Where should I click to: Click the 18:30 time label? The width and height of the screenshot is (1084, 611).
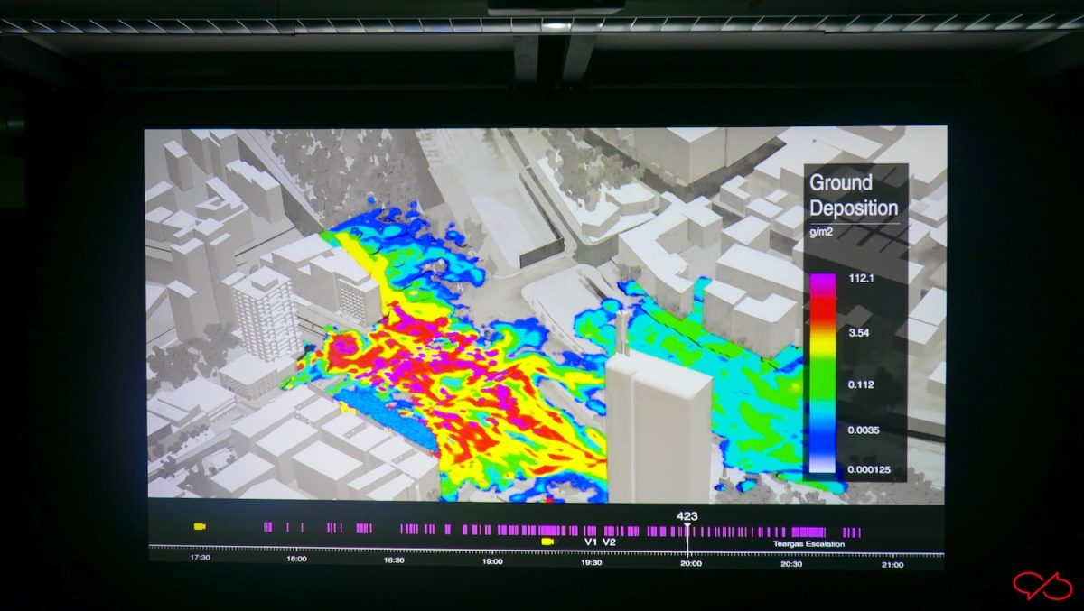pos(394,560)
